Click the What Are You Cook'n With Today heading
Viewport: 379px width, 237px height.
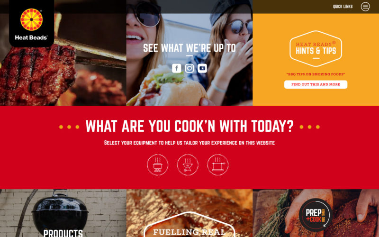pyautogui.click(x=189, y=126)
